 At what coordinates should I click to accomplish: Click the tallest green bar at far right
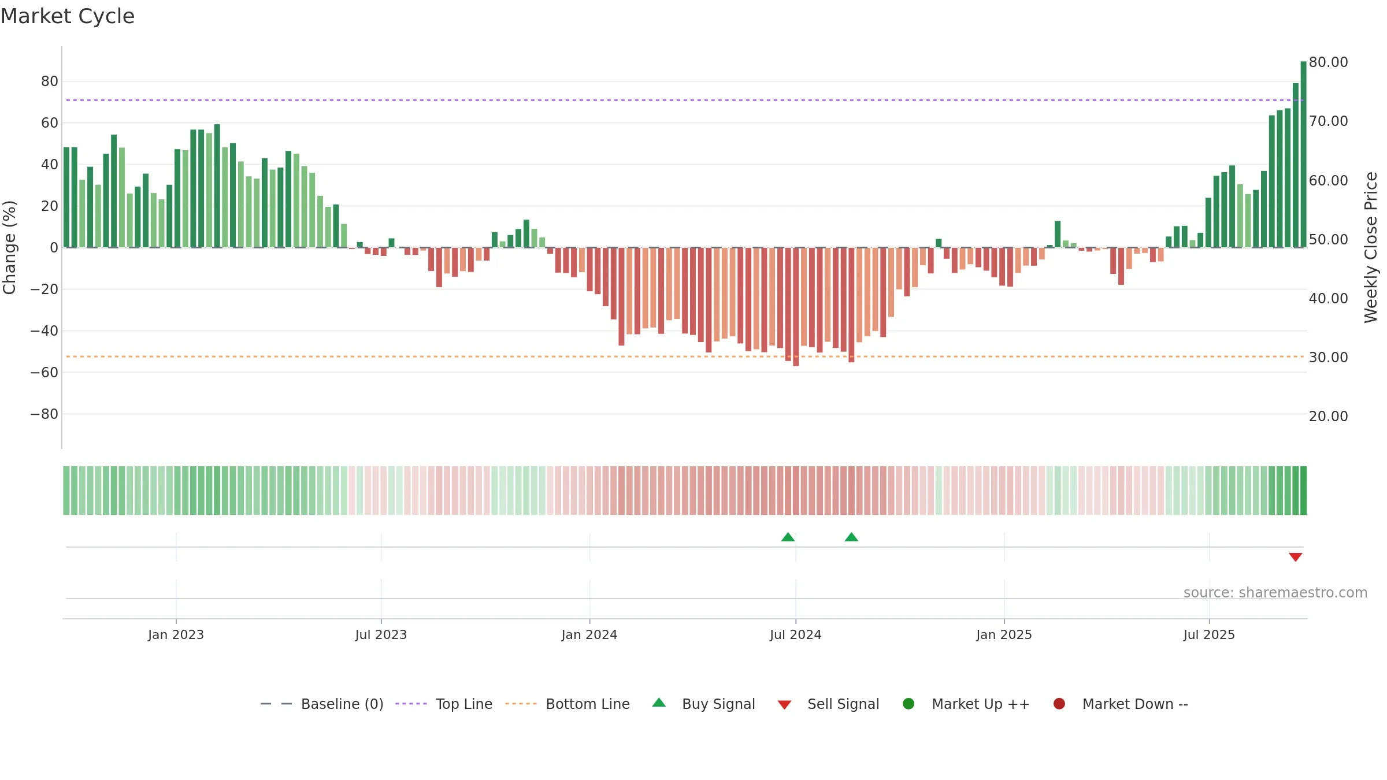[x=1303, y=154]
